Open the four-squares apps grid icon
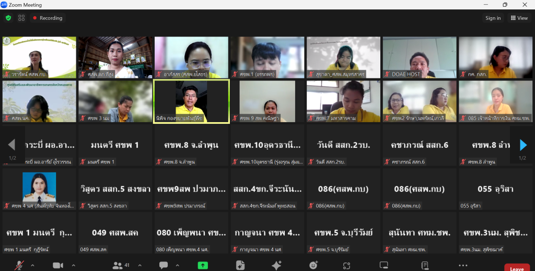This screenshot has width=535, height=271. (x=21, y=18)
